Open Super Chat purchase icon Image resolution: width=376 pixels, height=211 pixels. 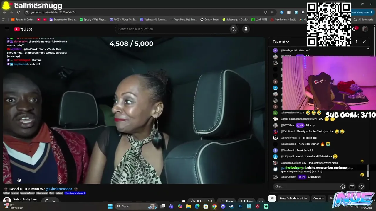tap(352, 186)
